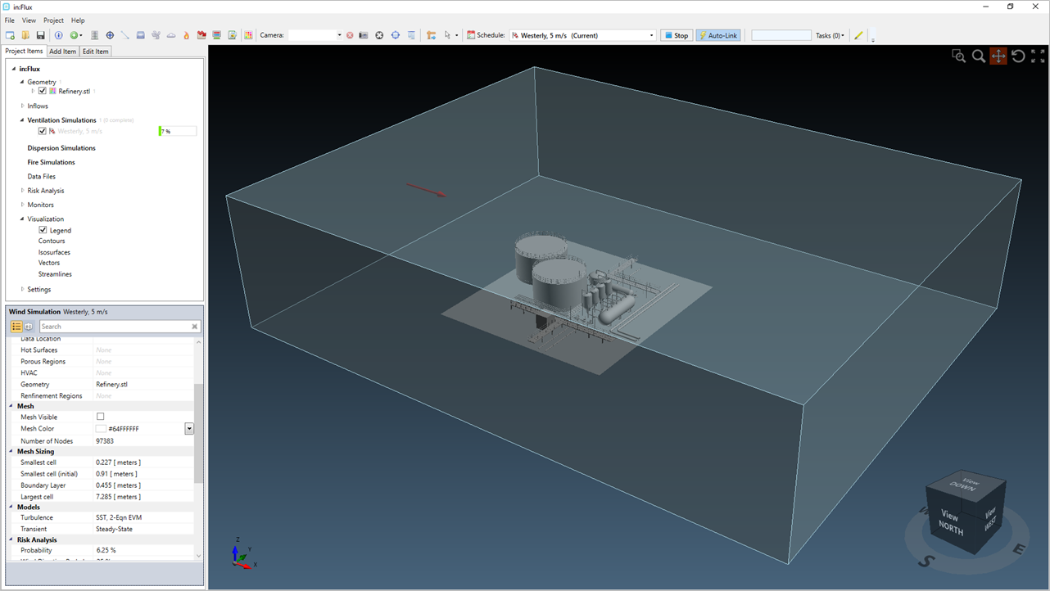Expand the Risk Analysis tree node
The height and width of the screenshot is (591, 1050).
(x=23, y=191)
